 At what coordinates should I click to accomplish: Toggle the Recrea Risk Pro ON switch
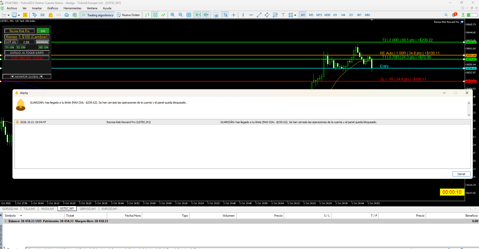(43, 31)
